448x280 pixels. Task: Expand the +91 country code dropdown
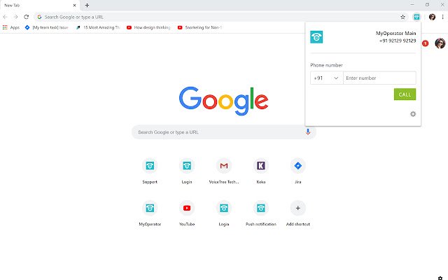point(327,78)
